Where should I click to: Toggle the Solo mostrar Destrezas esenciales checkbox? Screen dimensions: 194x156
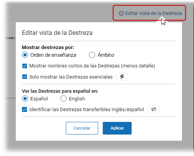25,77
